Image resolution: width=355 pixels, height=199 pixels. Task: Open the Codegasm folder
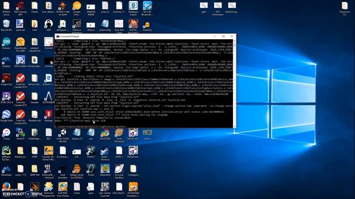tap(133, 170)
